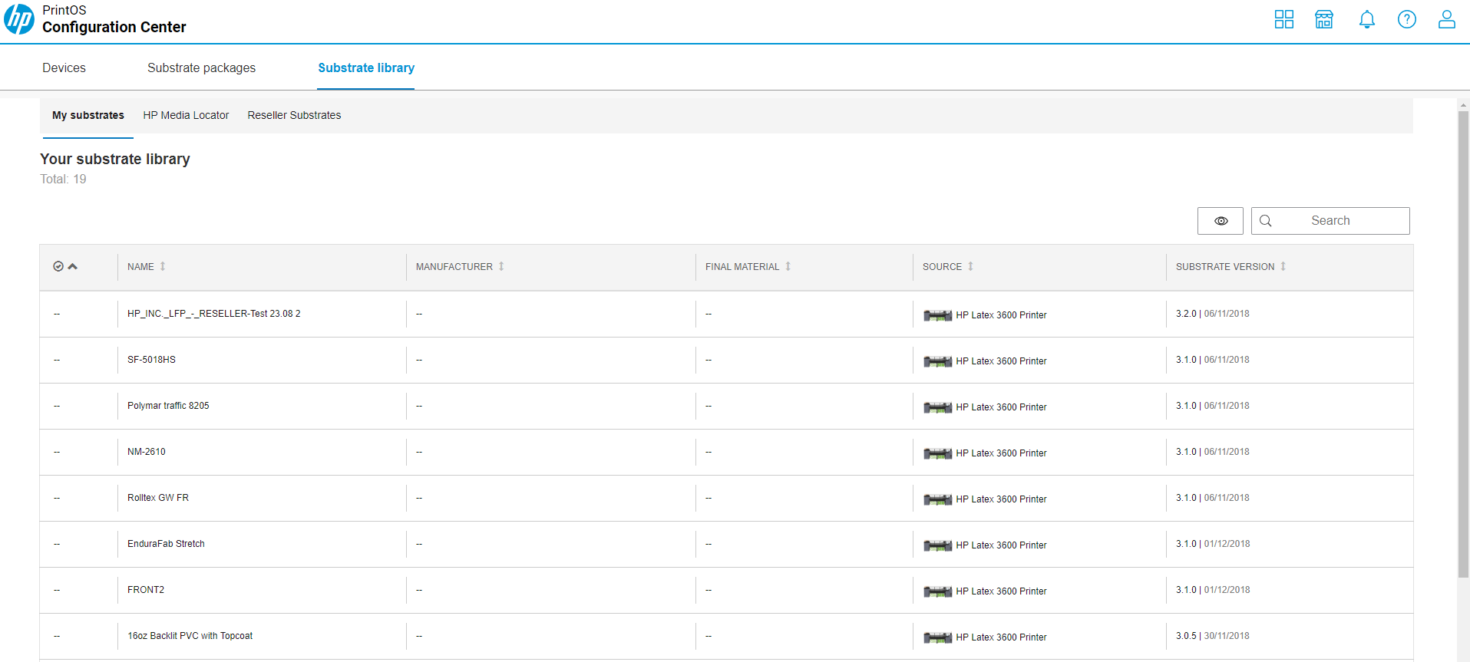Click version 3.0.5 | 30/11/2018 cell
Image resolution: width=1470 pixels, height=662 pixels.
1213,636
